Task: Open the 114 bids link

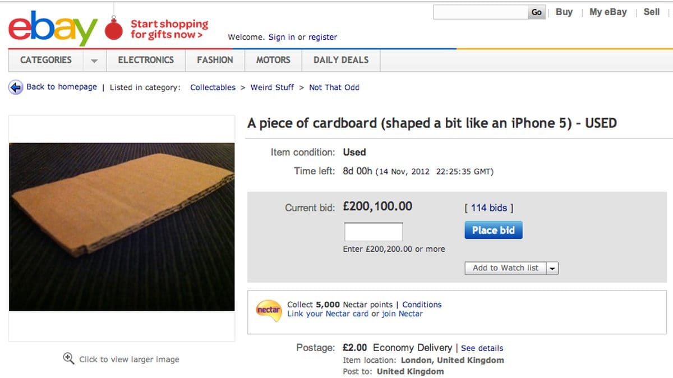Action: click(489, 208)
